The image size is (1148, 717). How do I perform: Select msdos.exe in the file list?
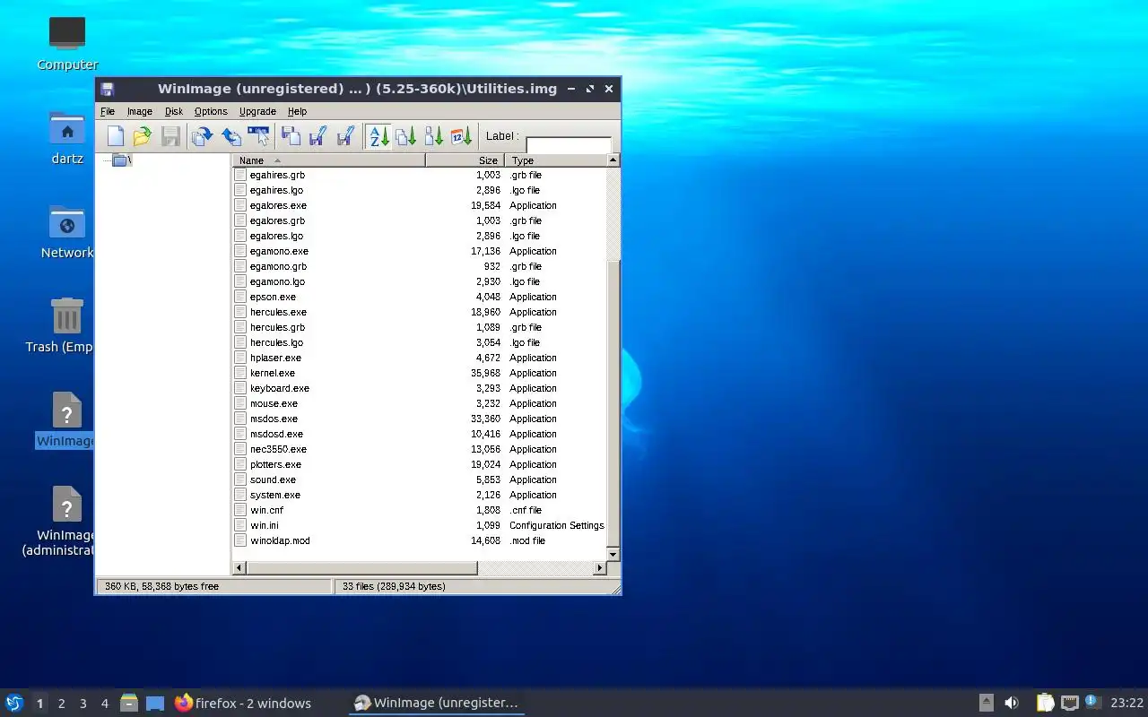274,419
